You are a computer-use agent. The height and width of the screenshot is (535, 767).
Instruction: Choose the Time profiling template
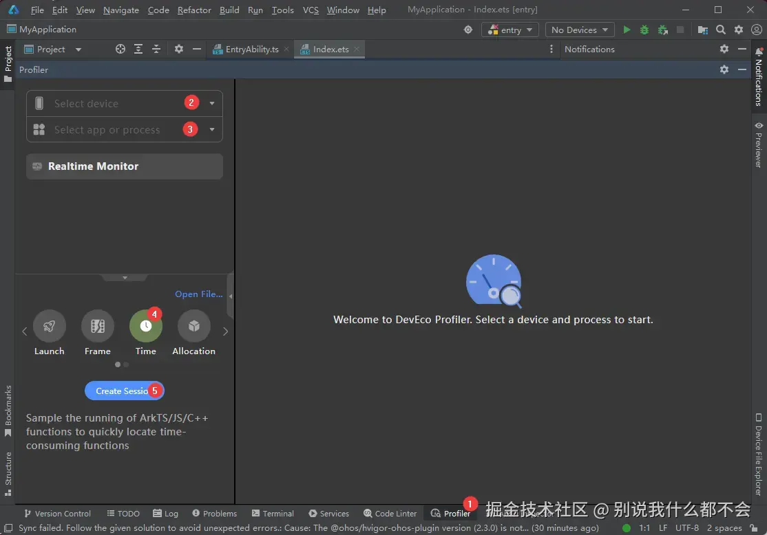[146, 326]
